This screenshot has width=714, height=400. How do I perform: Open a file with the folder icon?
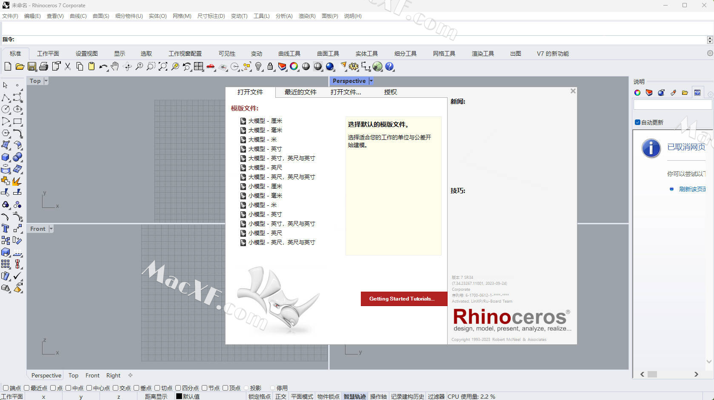pos(20,66)
